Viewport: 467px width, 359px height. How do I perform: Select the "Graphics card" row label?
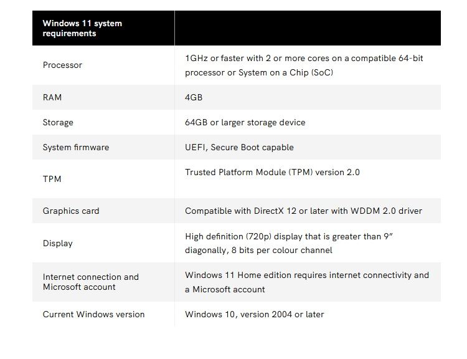coord(71,211)
